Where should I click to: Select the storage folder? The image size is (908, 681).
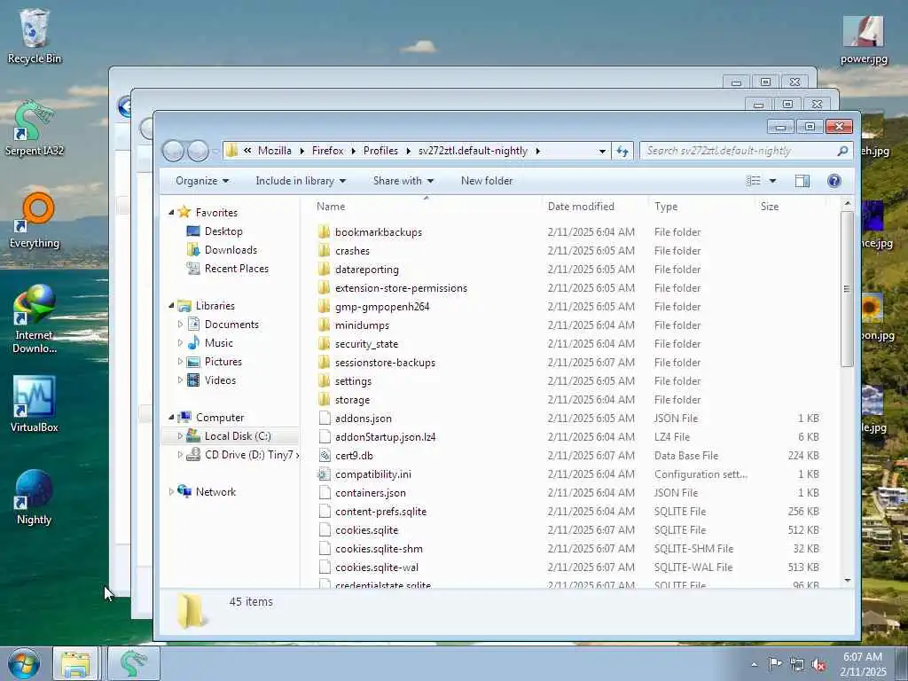click(352, 400)
